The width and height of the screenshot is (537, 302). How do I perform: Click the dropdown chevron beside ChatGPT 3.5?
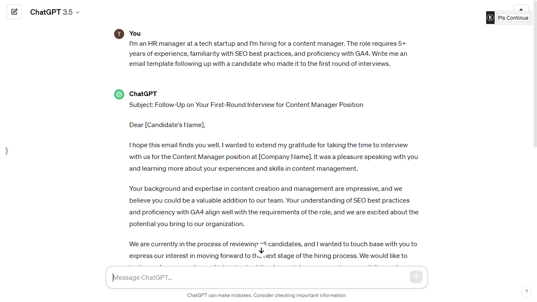point(77,12)
